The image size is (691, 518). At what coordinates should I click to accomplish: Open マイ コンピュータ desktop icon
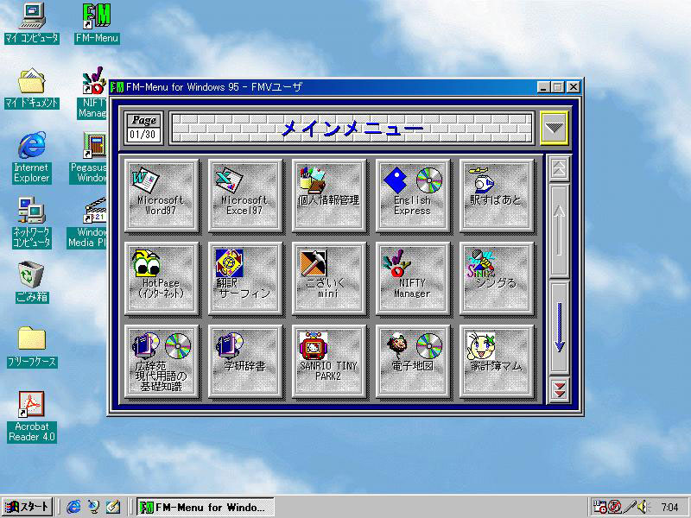[x=32, y=23]
